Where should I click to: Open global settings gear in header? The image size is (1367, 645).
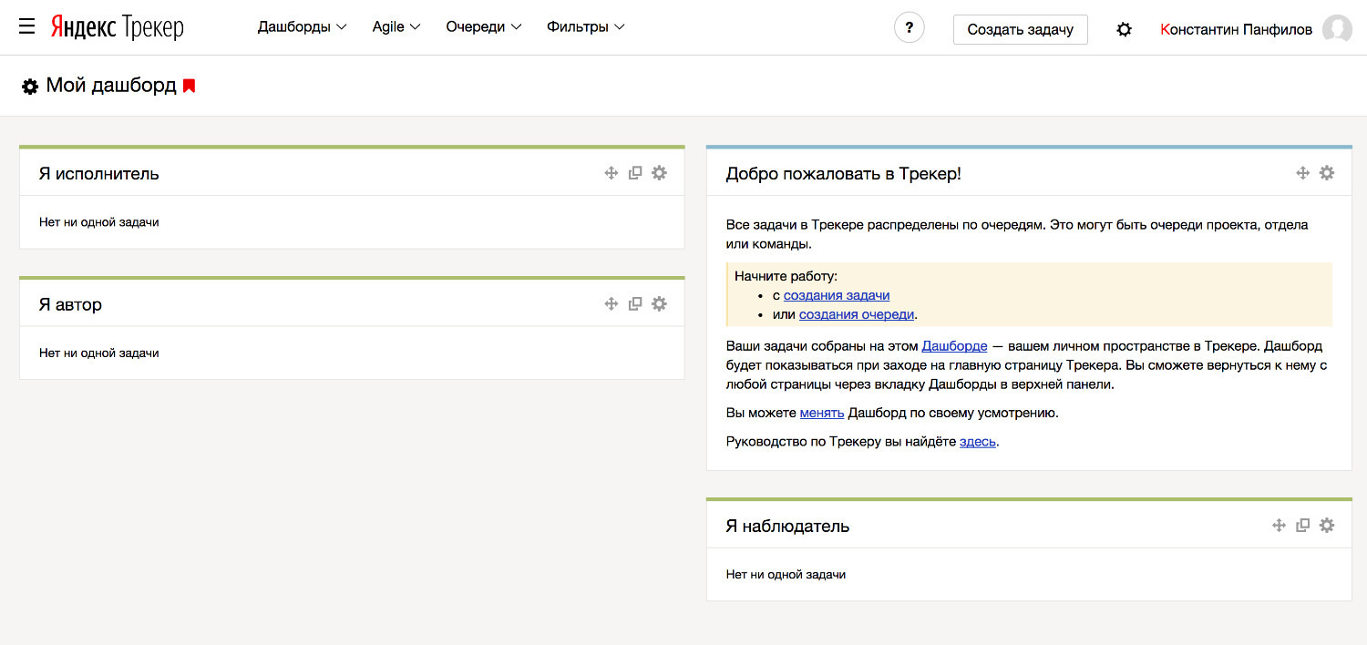pos(1124,29)
